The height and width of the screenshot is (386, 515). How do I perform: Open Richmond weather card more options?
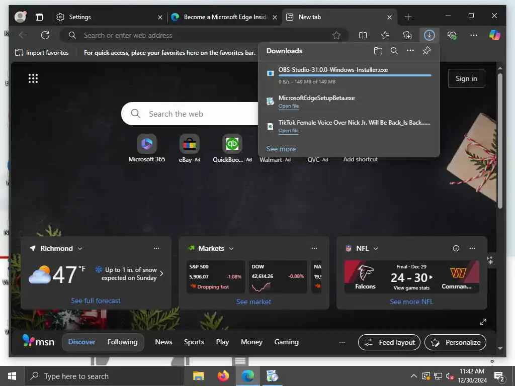[x=156, y=248]
